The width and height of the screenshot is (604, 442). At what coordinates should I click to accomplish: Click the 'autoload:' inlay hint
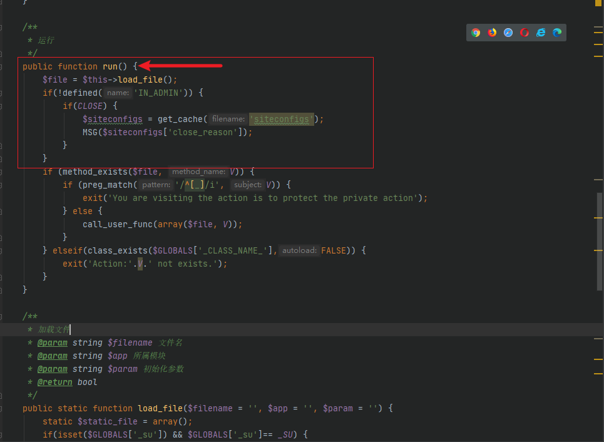299,250
